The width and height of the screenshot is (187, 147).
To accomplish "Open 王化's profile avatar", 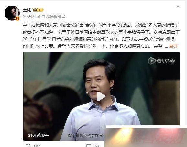I will coord(12,13).
